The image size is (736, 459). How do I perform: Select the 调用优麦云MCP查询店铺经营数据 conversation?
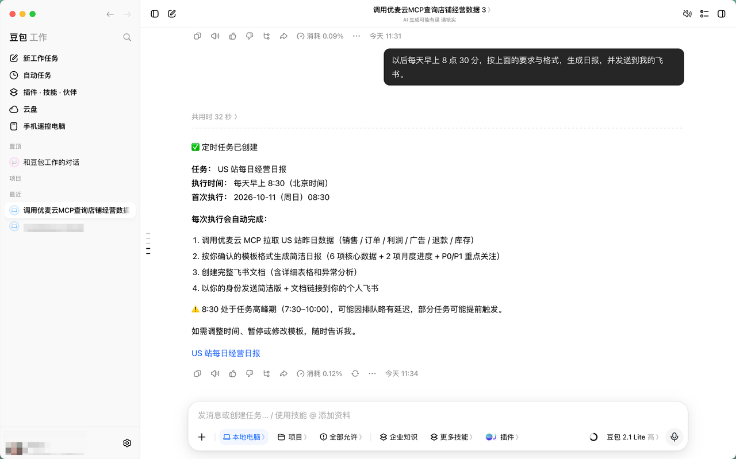coord(70,210)
